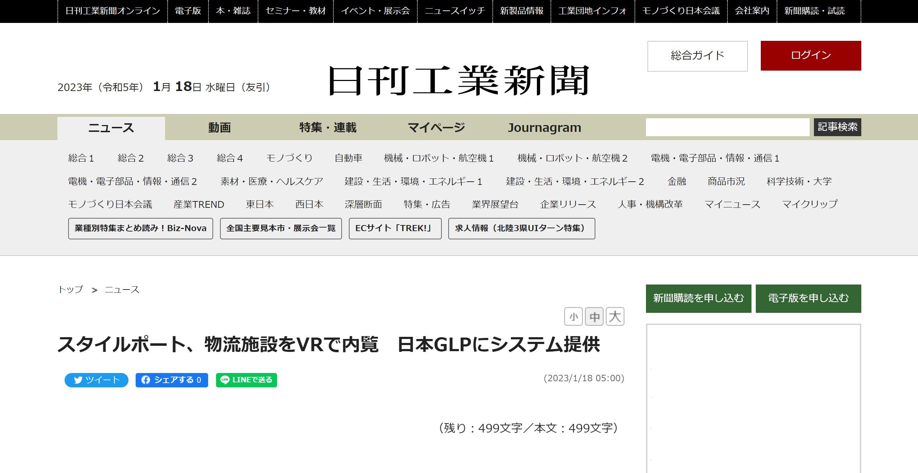
Task: Open 建設・生活・環境・エネルギー２ category
Action: tap(575, 181)
